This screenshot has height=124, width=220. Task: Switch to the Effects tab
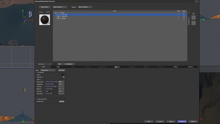pyautogui.click(x=176, y=67)
